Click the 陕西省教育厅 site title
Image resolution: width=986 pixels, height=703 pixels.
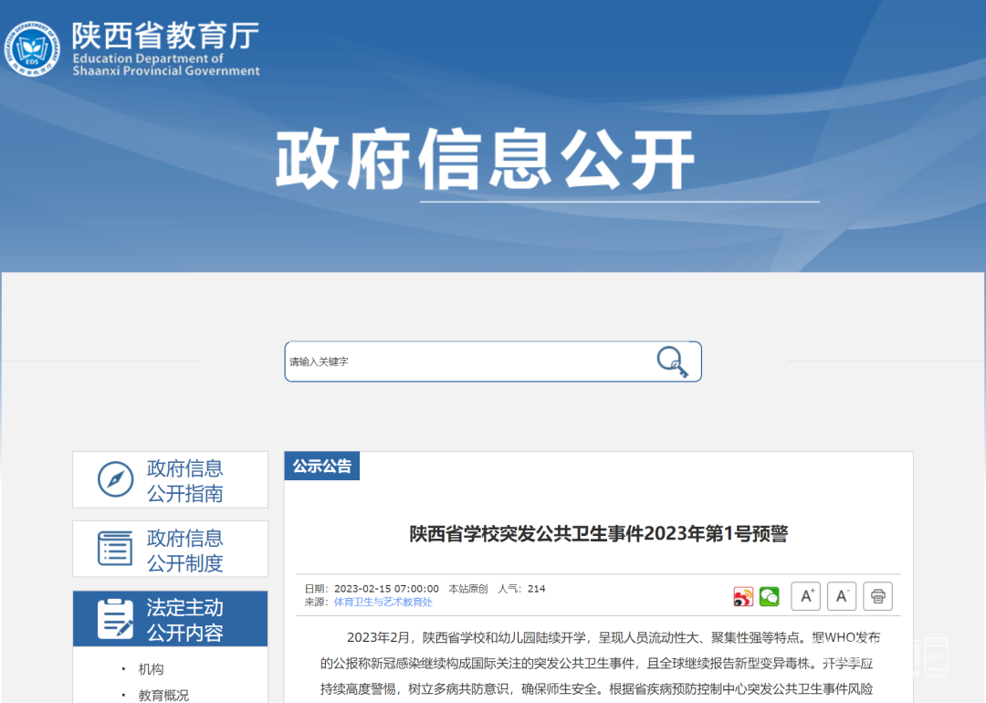(x=165, y=37)
